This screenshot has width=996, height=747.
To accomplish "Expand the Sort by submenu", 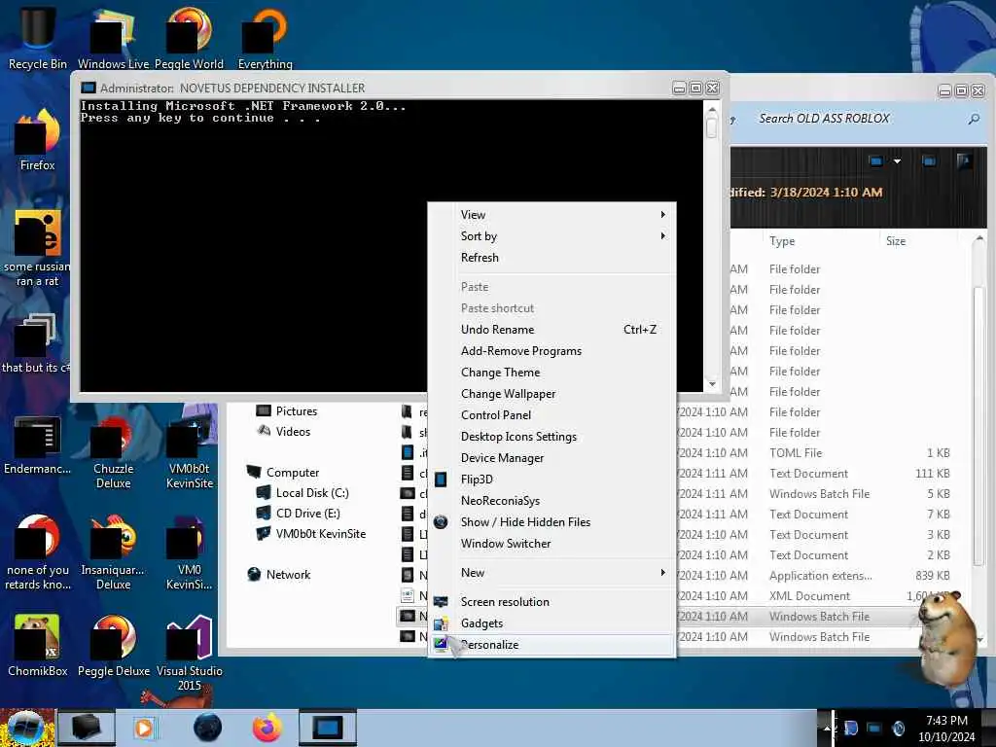I will click(551, 236).
